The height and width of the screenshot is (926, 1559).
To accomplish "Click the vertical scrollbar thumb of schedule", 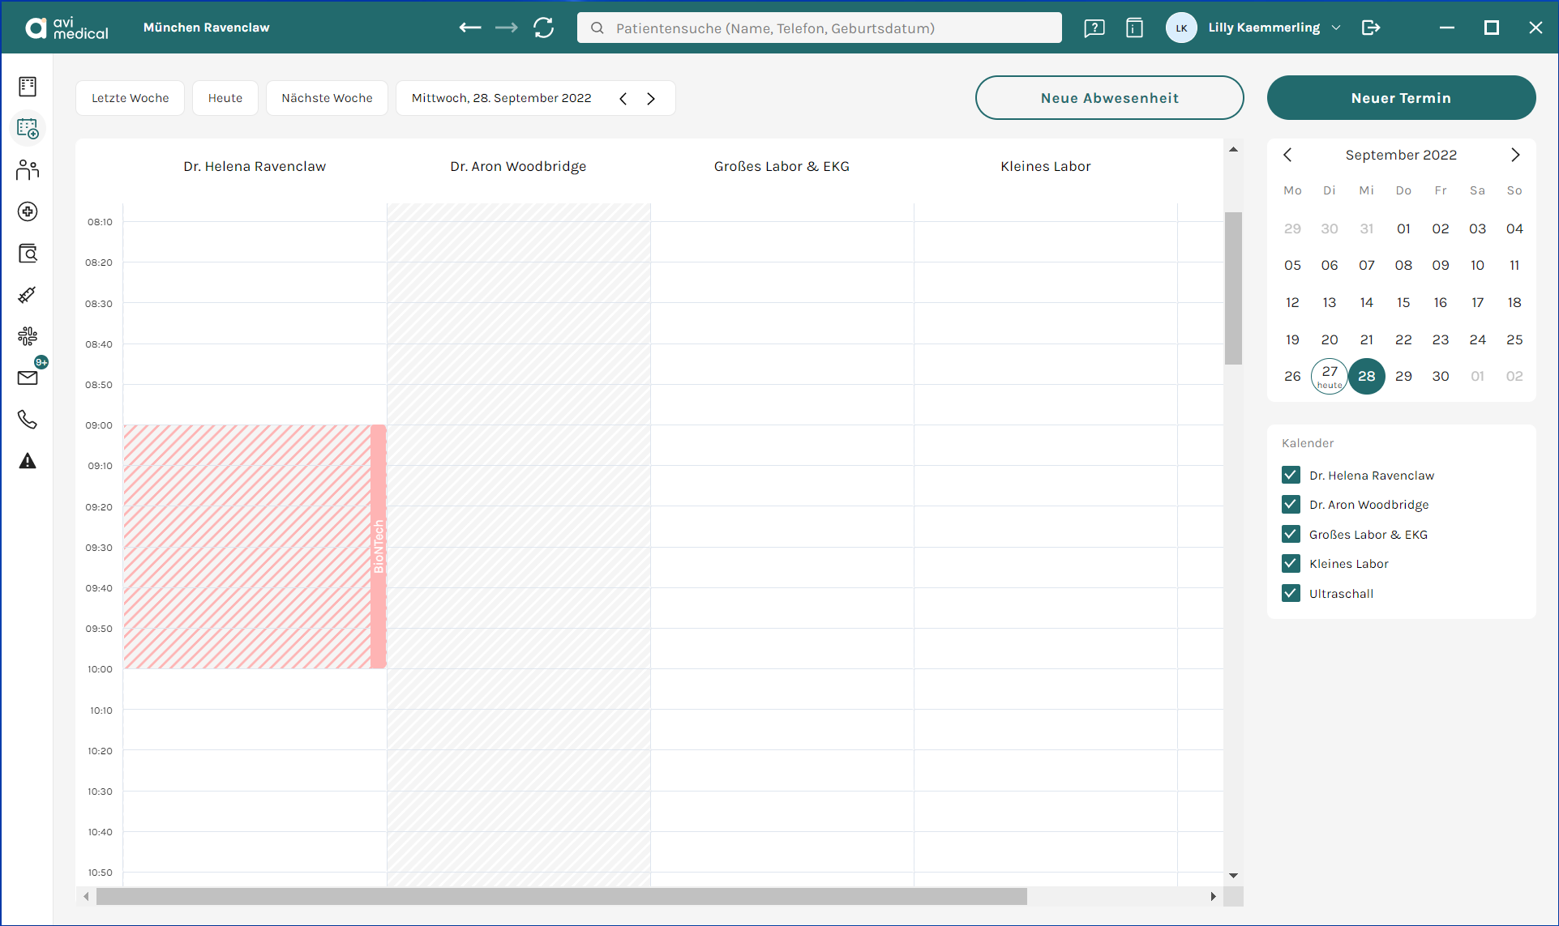I will pos(1233,288).
